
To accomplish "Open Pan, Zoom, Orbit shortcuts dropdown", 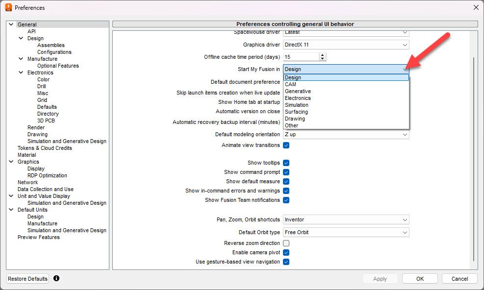I will pyautogui.click(x=346, y=219).
